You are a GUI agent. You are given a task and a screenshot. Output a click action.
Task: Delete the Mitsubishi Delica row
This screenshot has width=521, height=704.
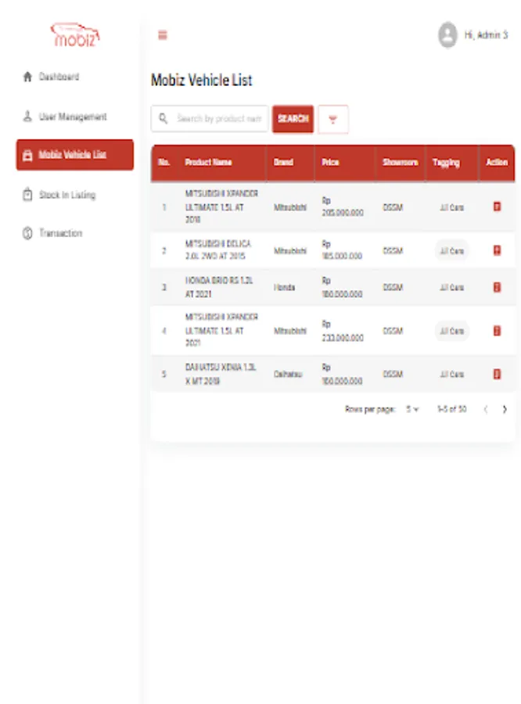497,250
